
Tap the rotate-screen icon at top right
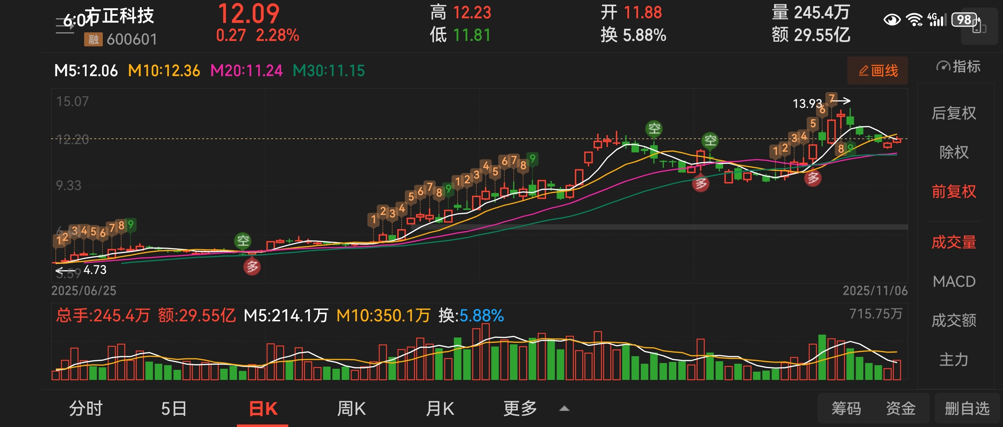[979, 27]
